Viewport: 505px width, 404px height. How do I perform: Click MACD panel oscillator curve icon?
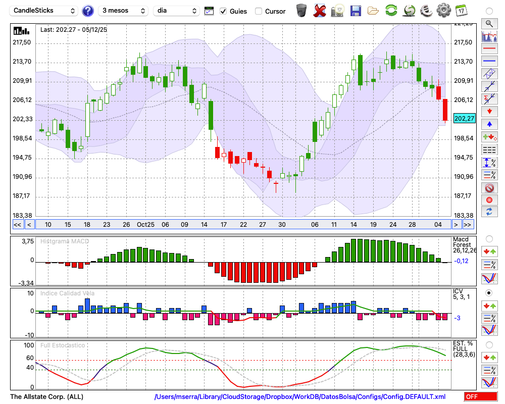489,278
